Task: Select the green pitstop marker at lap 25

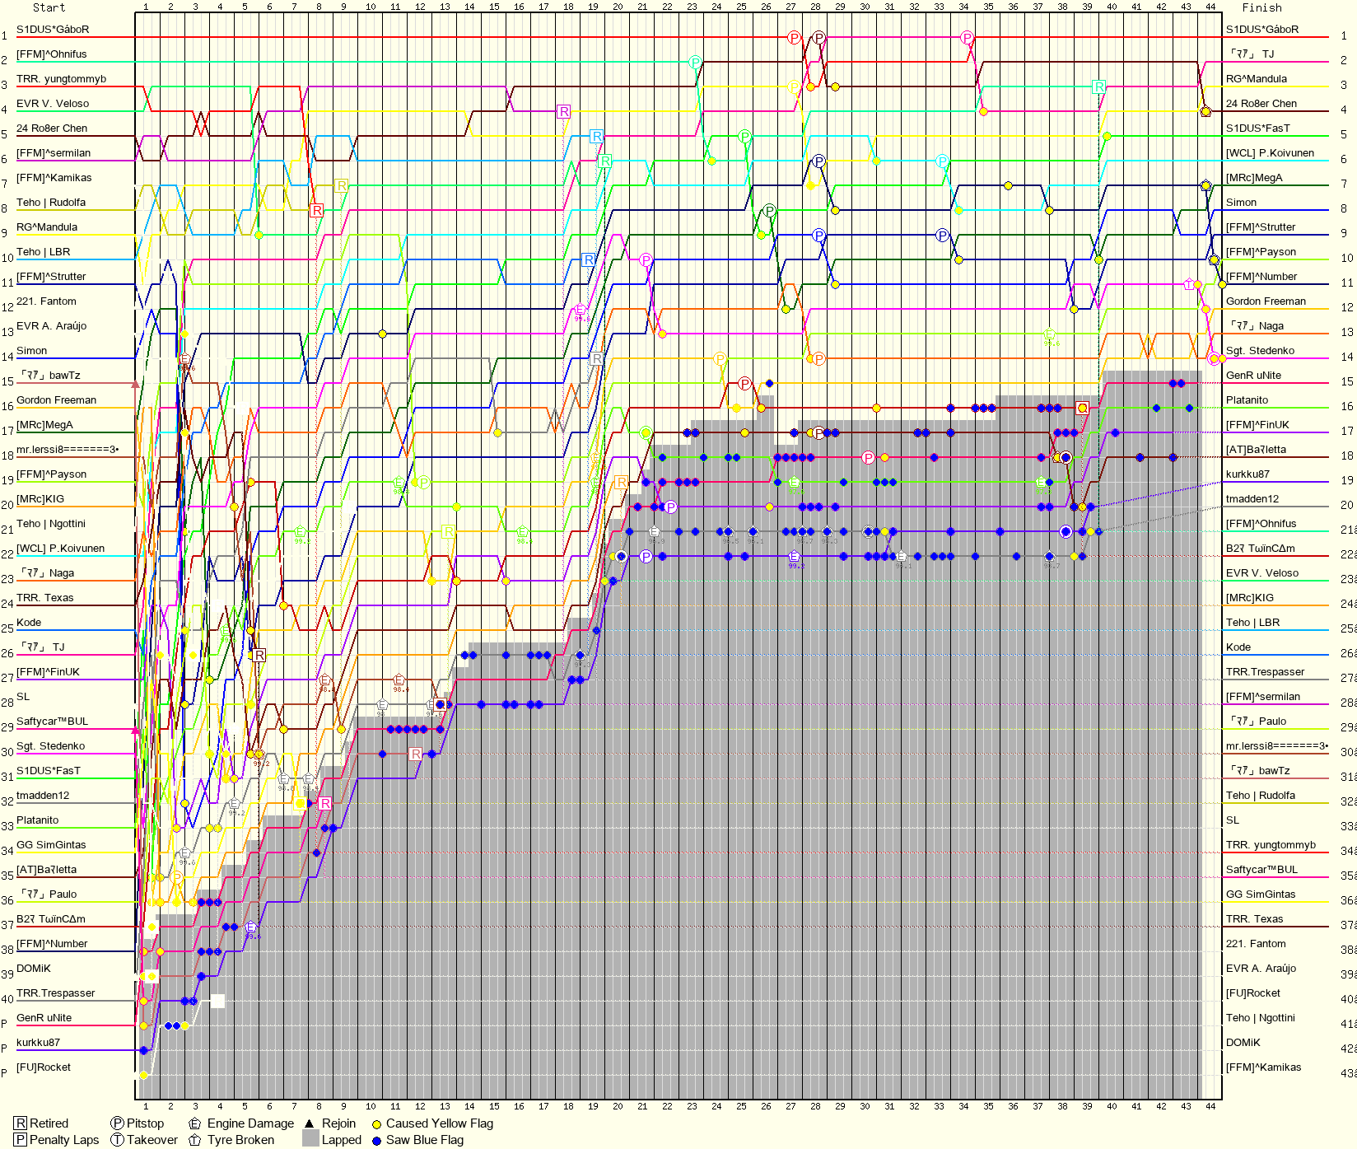Action: point(744,137)
